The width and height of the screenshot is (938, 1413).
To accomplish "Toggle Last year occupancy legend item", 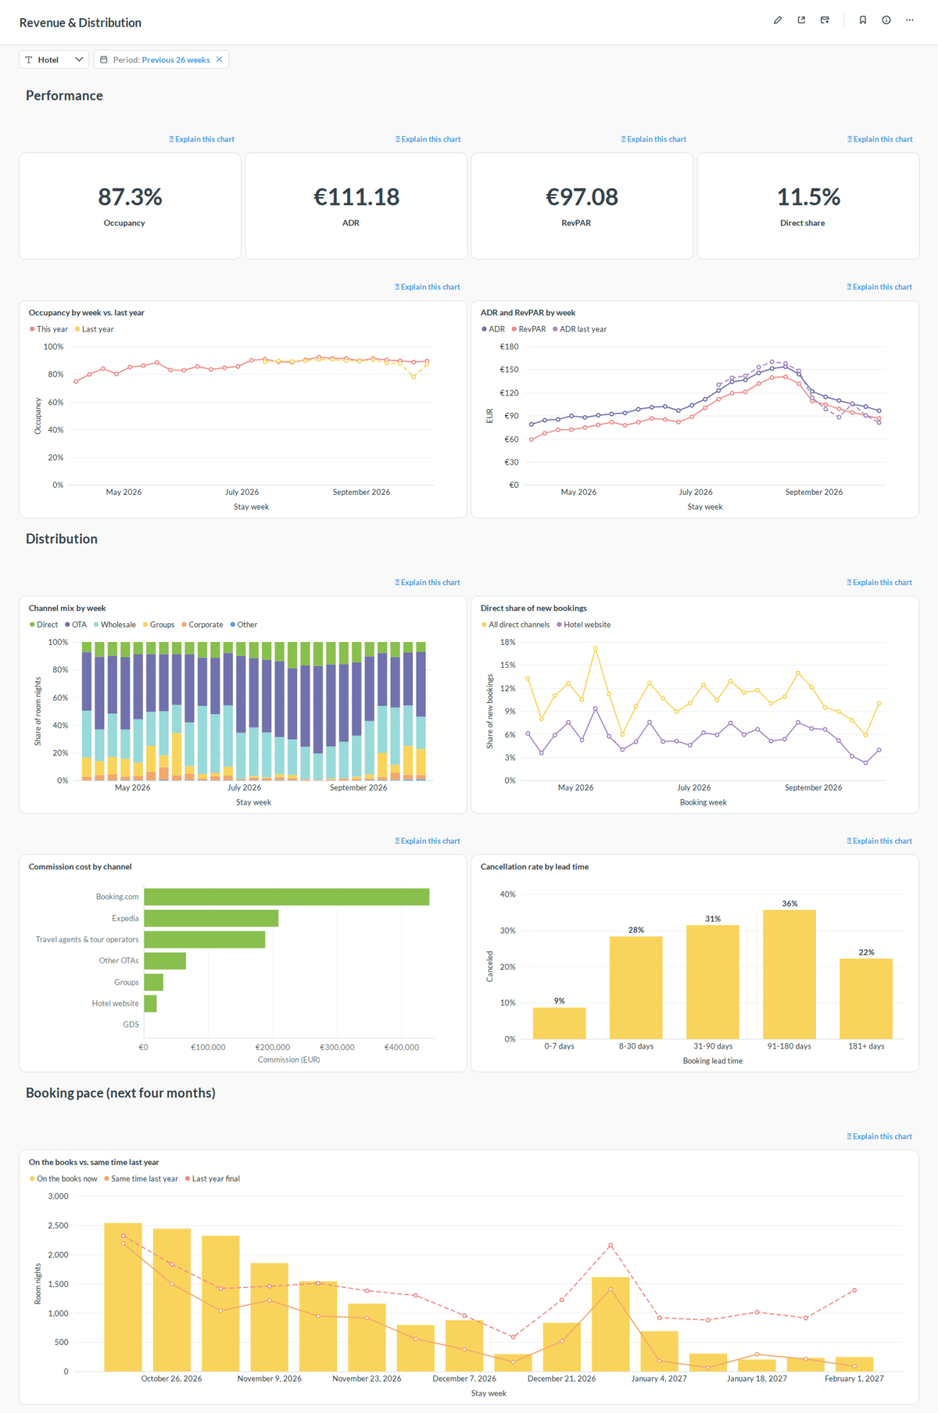I will [94, 329].
